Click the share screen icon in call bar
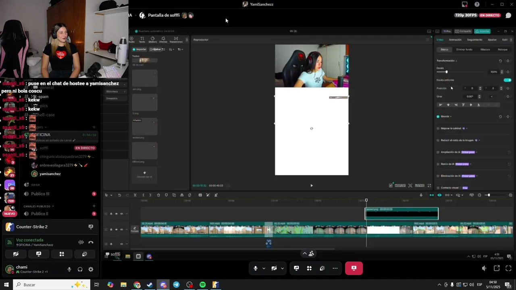516x290 pixels. click(x=296, y=268)
